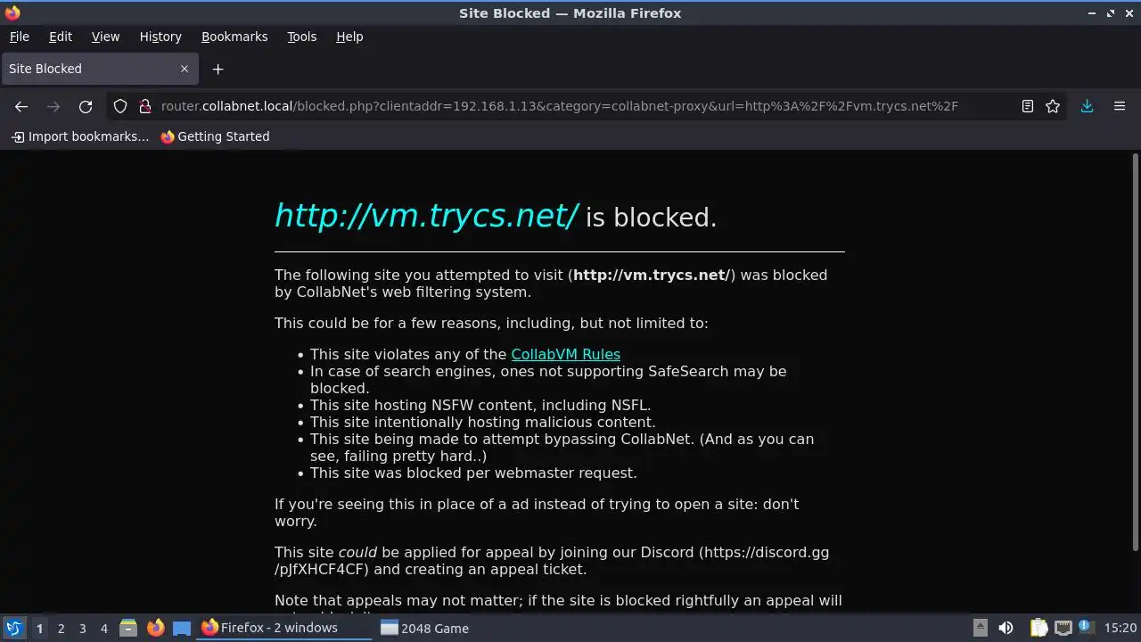Click the network status tray icon
Viewport: 1141px width, 642px height.
pyautogui.click(x=1063, y=628)
